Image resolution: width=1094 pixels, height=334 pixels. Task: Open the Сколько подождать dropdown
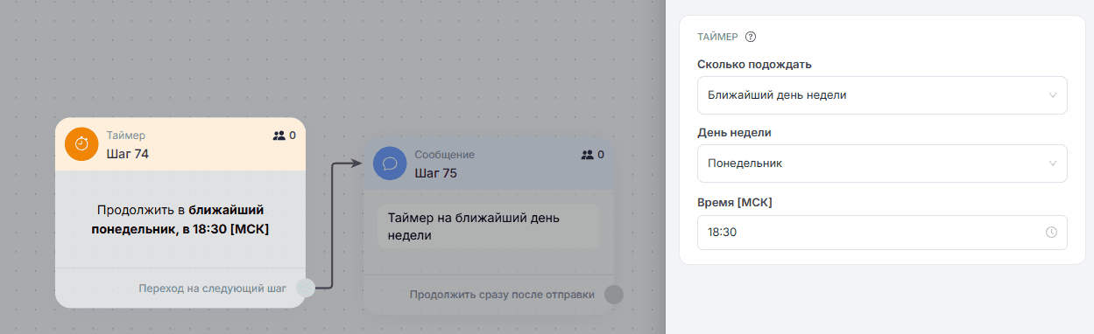click(882, 95)
